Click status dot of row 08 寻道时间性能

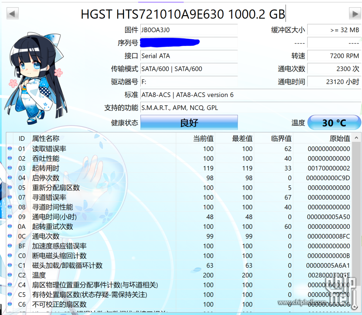point(10,207)
